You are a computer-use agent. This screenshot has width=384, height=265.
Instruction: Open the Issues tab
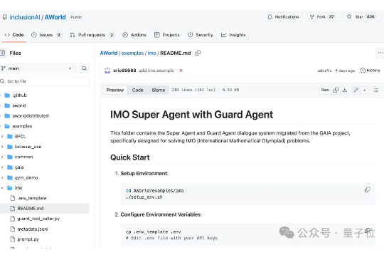point(46,35)
